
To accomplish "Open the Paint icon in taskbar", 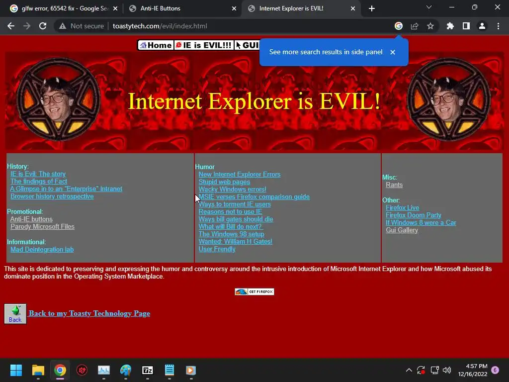I will [x=126, y=370].
